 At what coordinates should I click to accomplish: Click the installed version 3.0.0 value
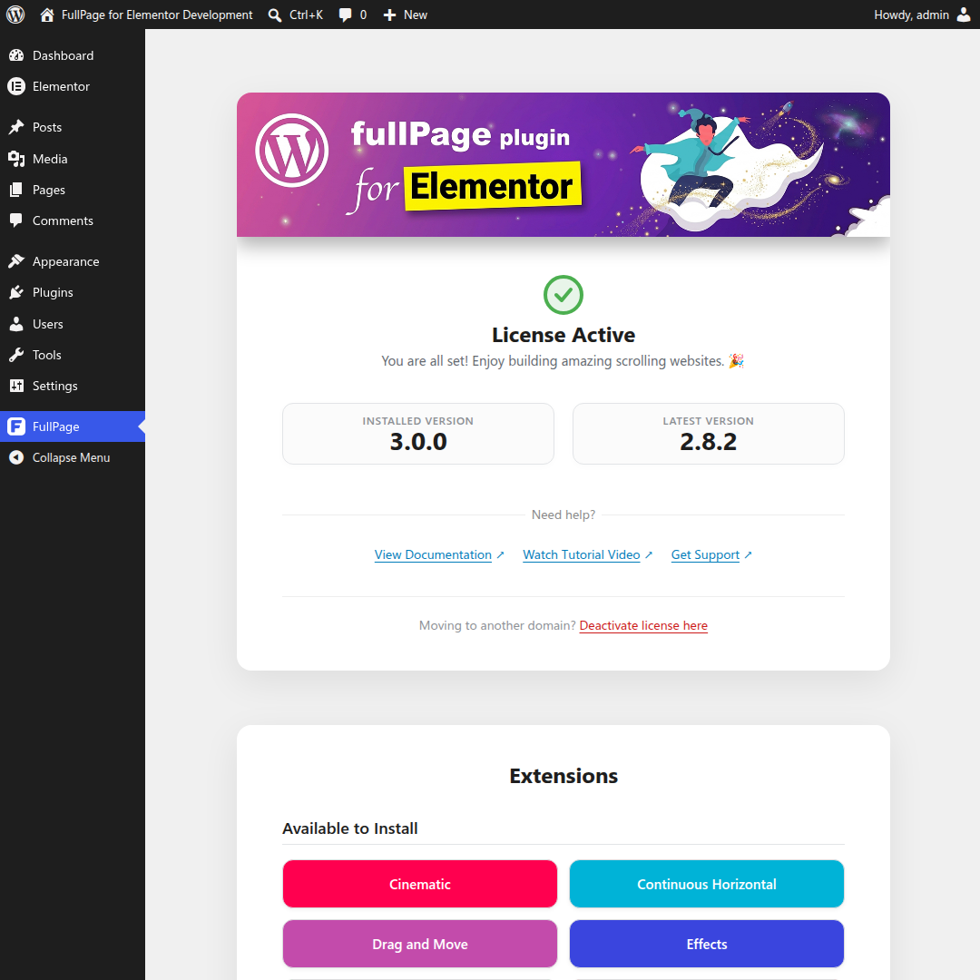418,442
